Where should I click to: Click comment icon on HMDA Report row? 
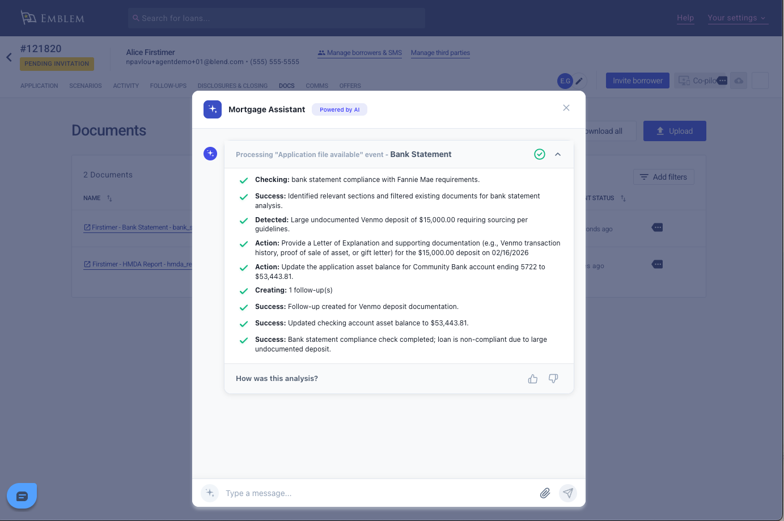pyautogui.click(x=658, y=264)
